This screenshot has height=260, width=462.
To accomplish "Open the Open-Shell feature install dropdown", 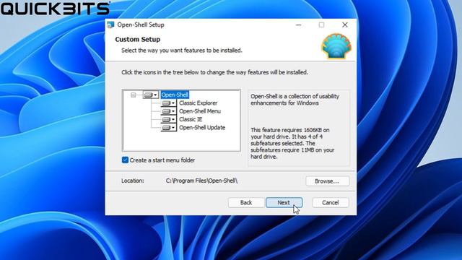I will [x=151, y=95].
